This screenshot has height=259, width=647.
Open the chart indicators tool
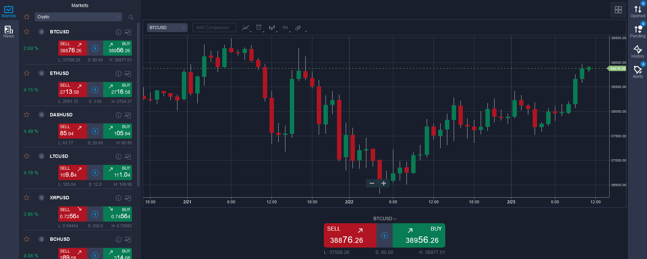tap(246, 28)
